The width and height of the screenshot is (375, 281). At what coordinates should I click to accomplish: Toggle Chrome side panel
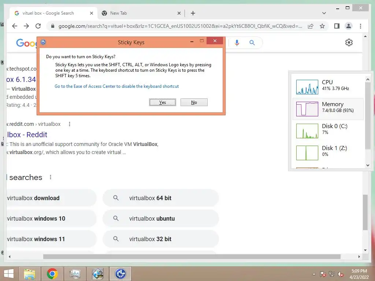337,26
